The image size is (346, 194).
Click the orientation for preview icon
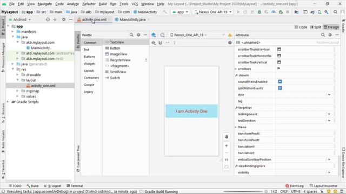coord(162,35)
